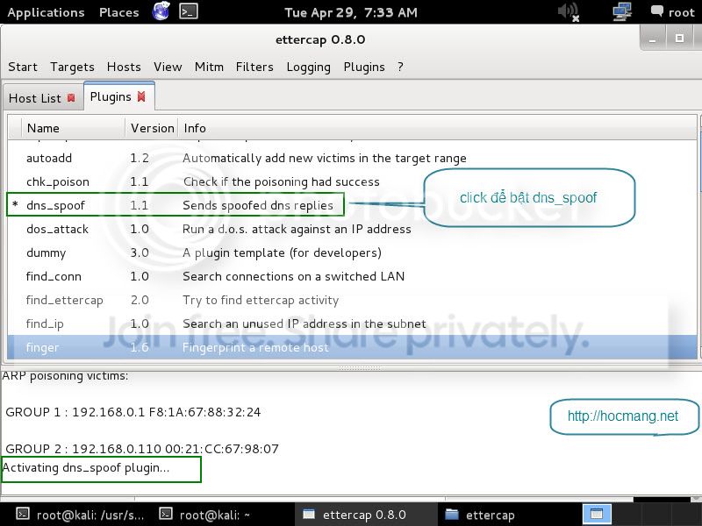Minimize the ettercap window

point(653,39)
